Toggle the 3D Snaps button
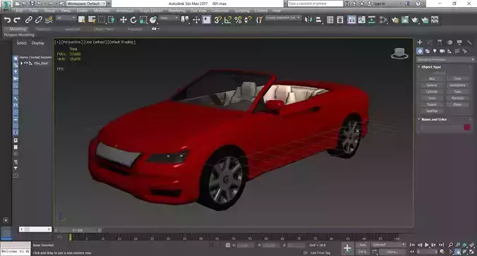The width and height of the screenshot is (477, 256). tap(217, 20)
